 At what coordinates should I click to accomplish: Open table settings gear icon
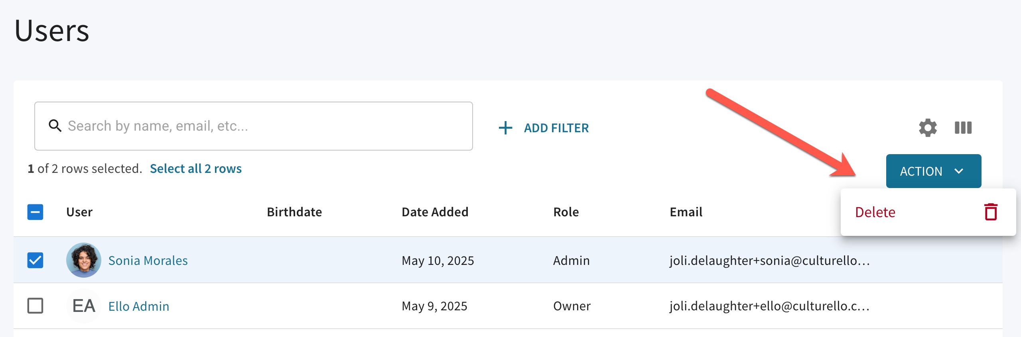928,128
